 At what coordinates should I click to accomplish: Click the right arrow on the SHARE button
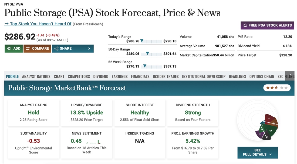click(89, 49)
